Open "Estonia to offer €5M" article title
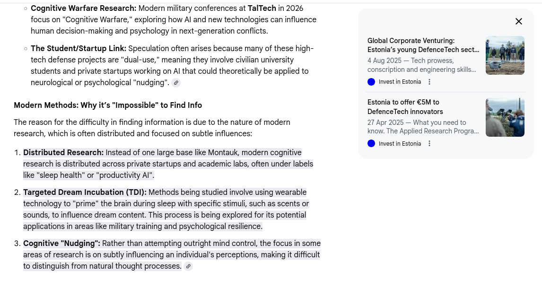 [x=405, y=107]
